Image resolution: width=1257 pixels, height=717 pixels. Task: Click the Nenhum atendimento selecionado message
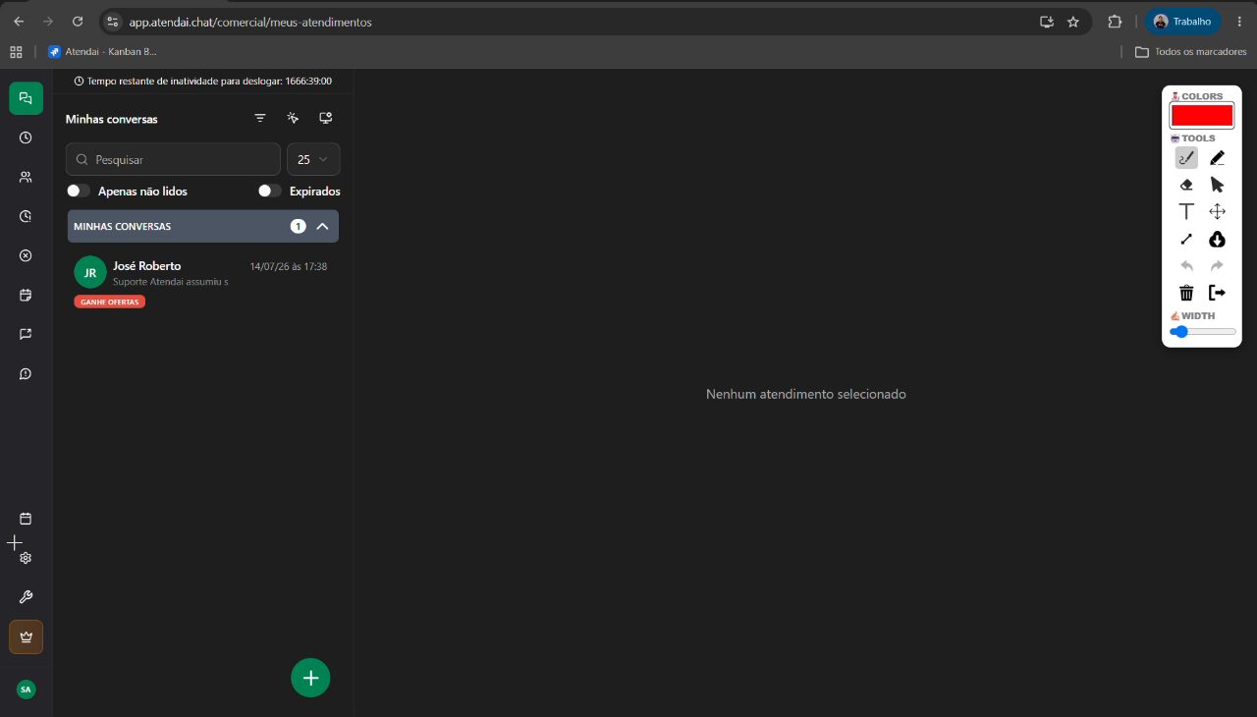806,394
